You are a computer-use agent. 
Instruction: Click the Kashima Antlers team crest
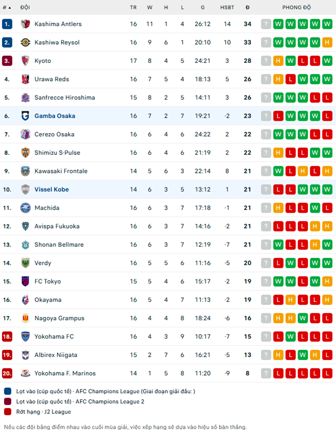coord(25,24)
